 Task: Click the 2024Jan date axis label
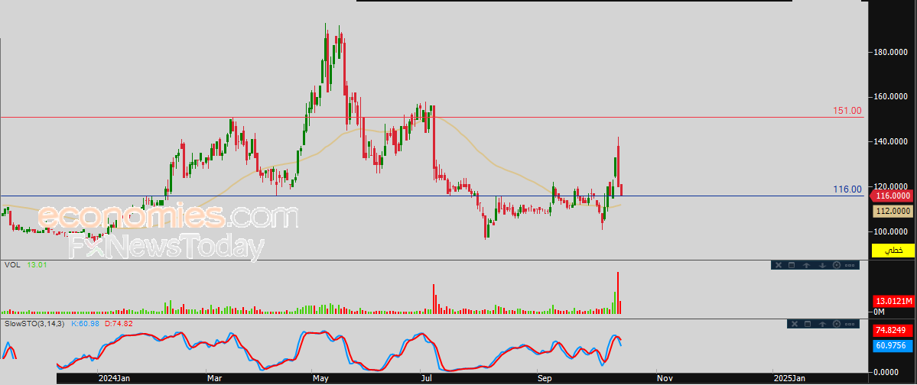(x=113, y=379)
